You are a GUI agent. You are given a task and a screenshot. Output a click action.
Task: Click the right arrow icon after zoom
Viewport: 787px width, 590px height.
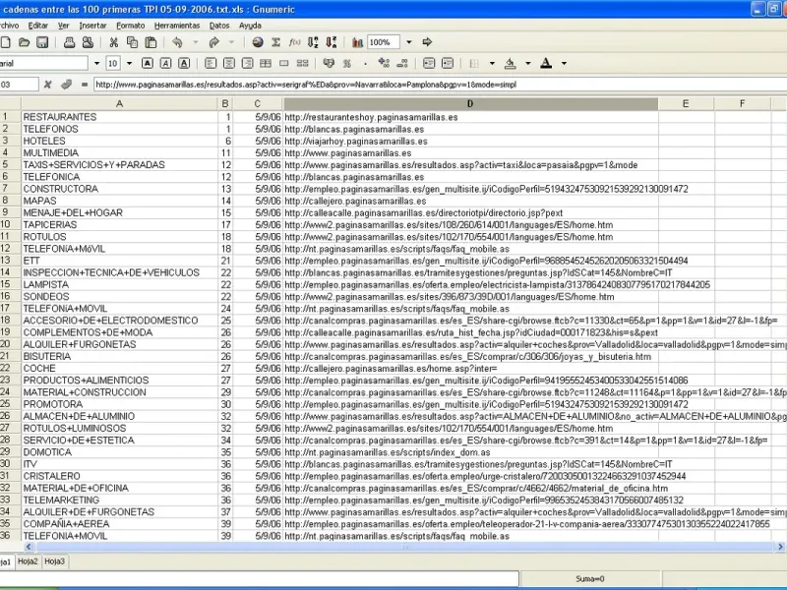point(427,42)
